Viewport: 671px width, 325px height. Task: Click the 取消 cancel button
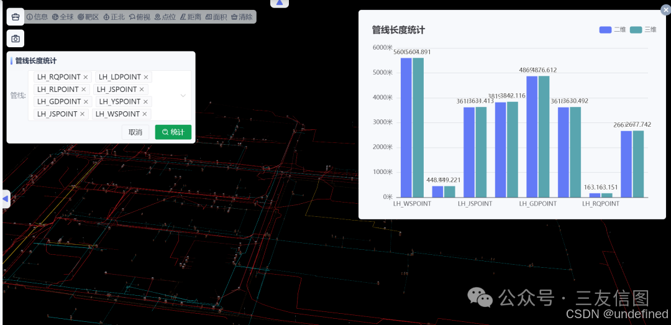[x=135, y=132]
